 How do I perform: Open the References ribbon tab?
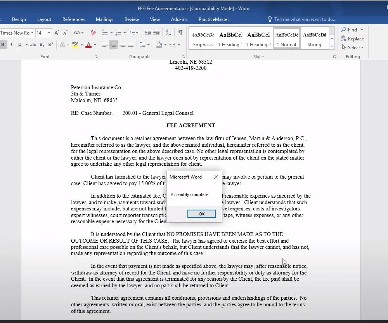[73, 19]
